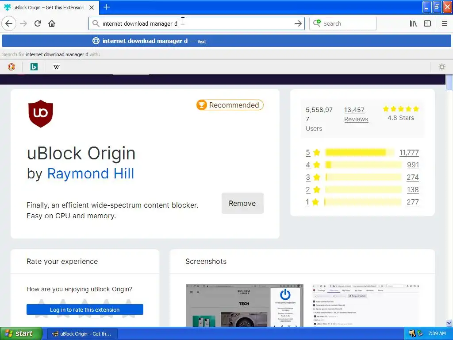Click Log in to rate this extension
This screenshot has width=453, height=340.
pyautogui.click(x=84, y=309)
